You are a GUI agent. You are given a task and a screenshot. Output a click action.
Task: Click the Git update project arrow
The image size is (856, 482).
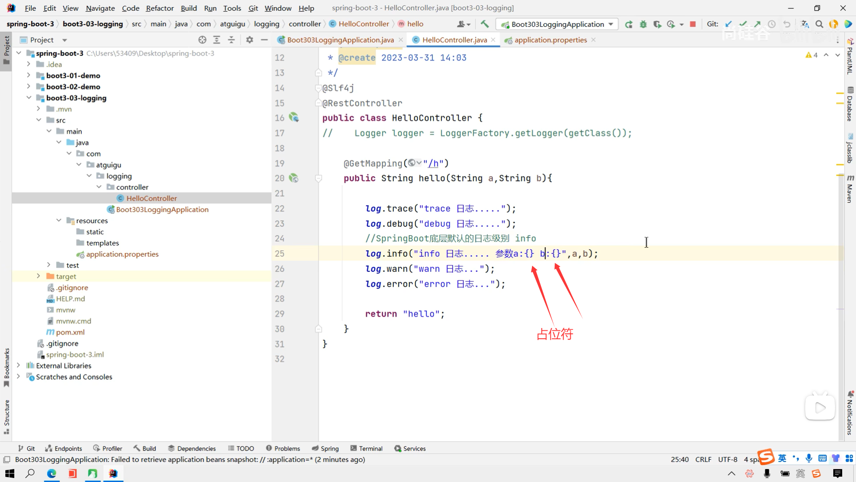click(x=728, y=24)
